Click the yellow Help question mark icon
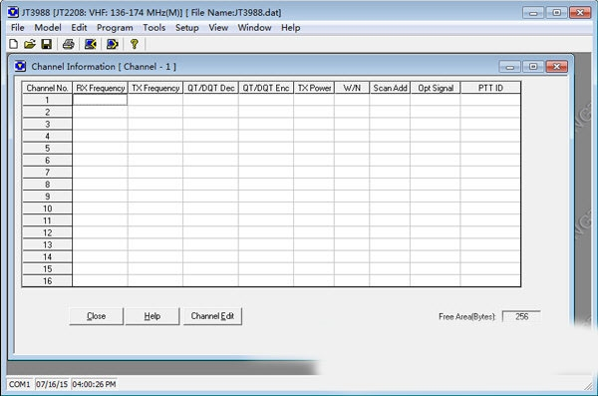 [134, 44]
